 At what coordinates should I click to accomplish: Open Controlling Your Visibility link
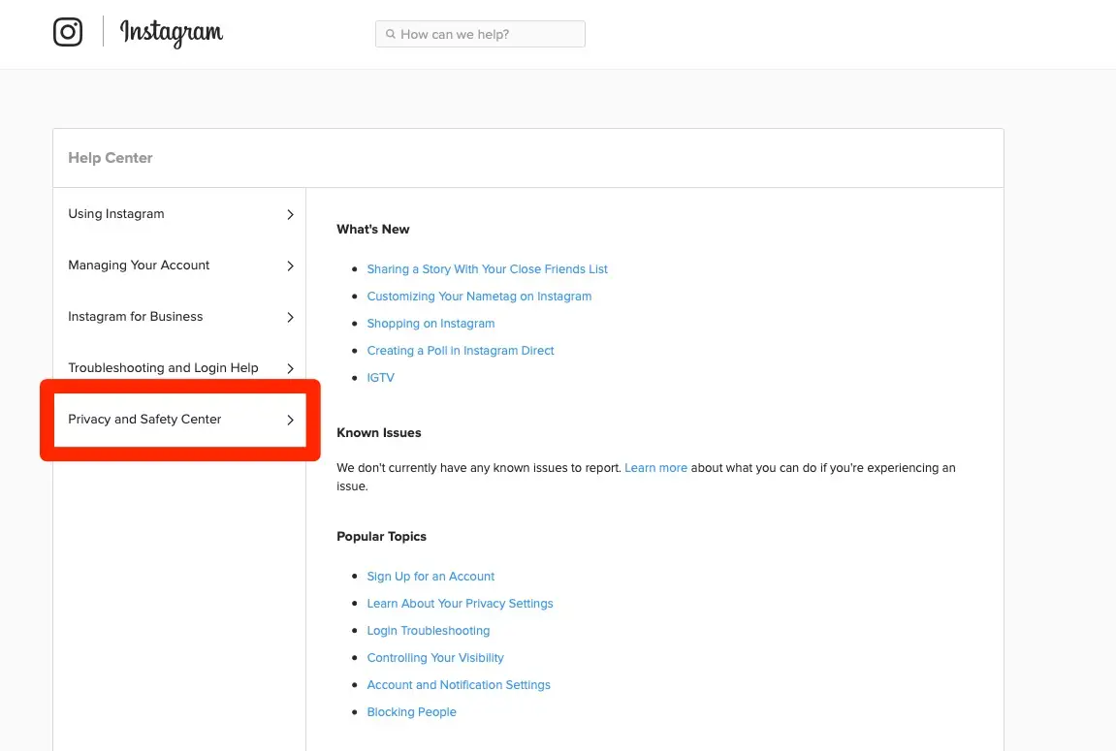(x=435, y=657)
